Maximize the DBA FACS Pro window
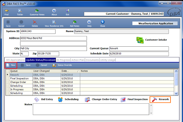The image size is (183, 122). pyautogui.click(x=168, y=3)
